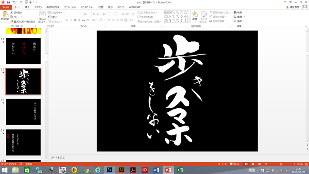Open the 配置 (Arrange) tool
This screenshot has width=309, height=174.
[195, 14]
